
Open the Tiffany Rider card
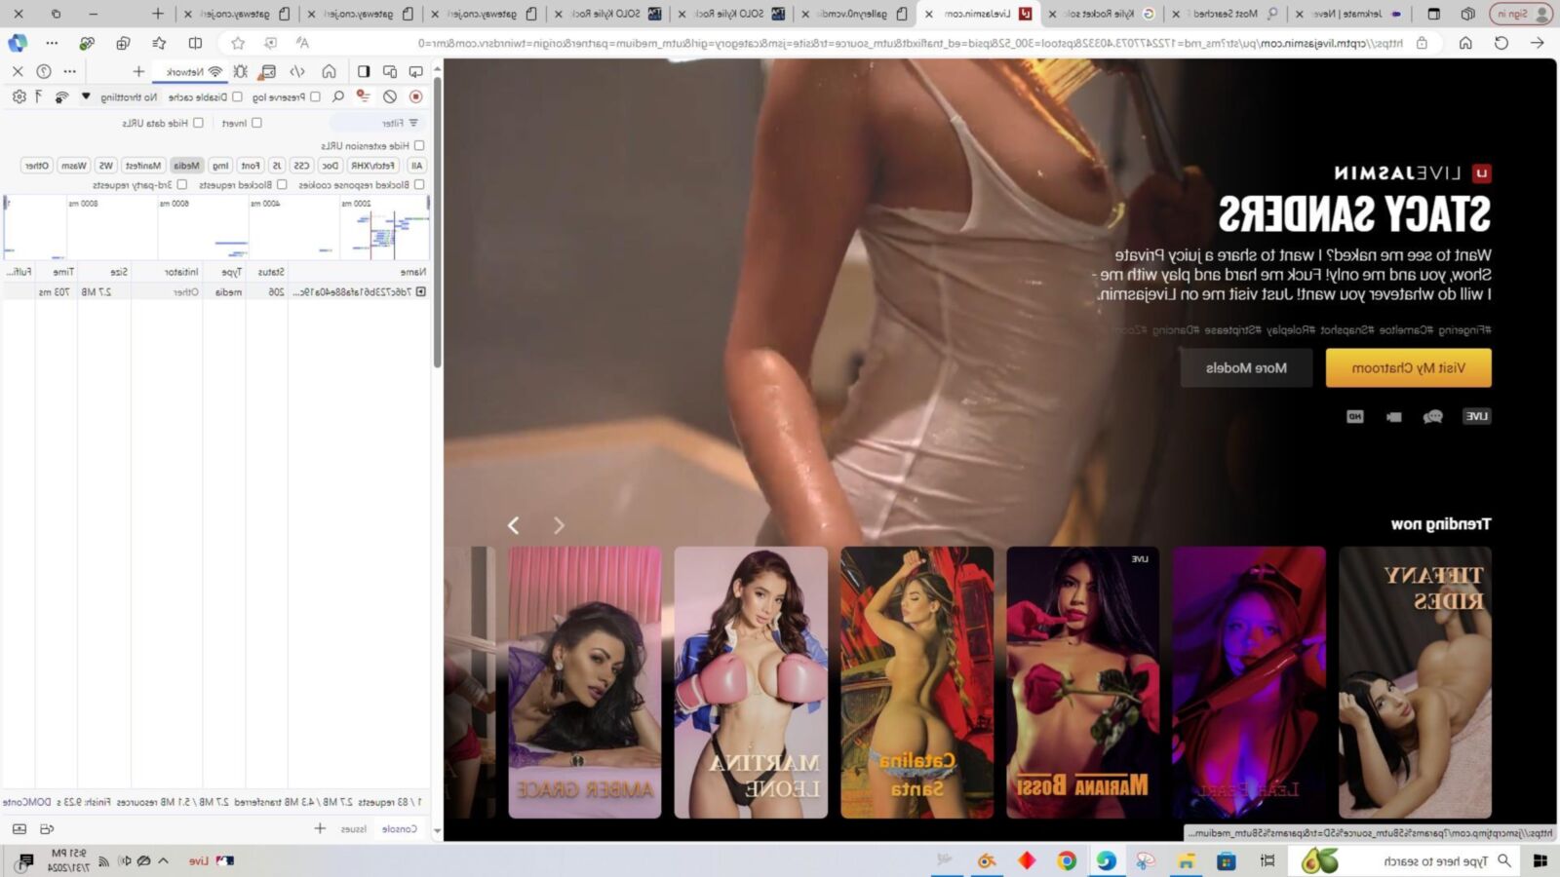click(1415, 682)
